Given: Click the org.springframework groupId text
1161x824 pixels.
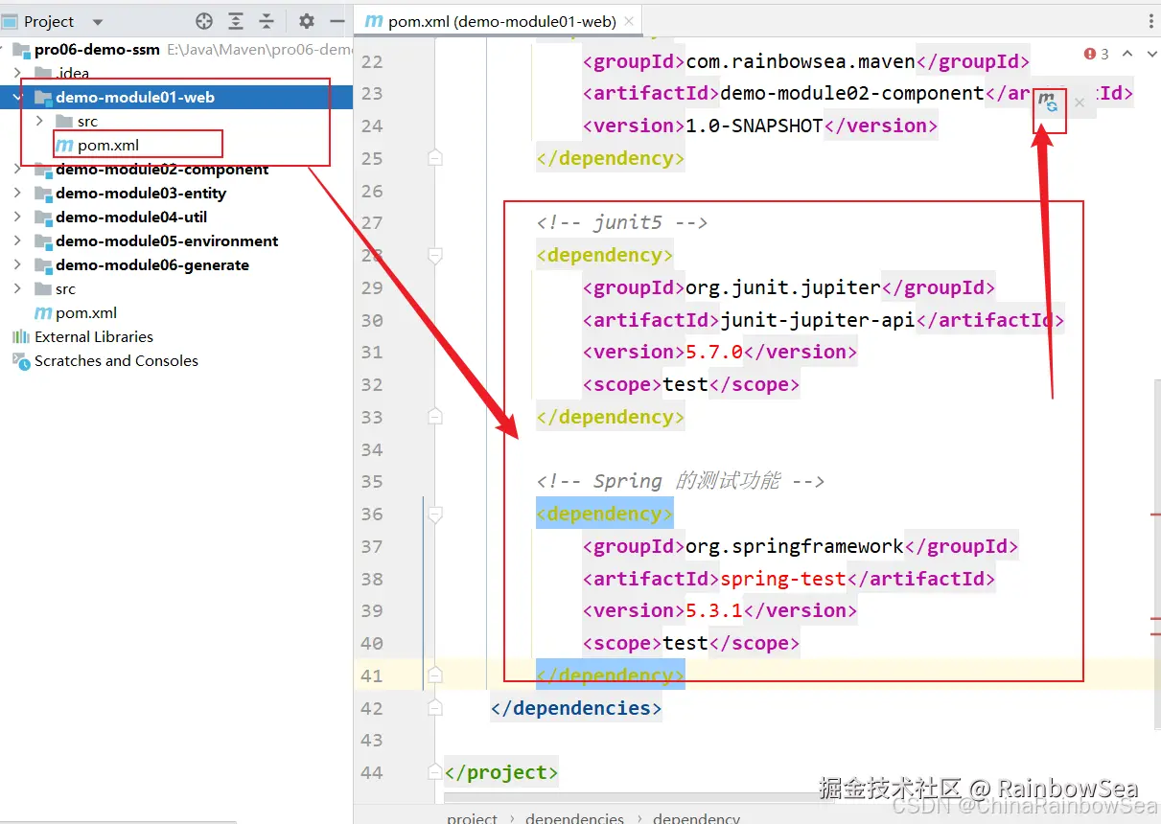Looking at the screenshot, I should pos(795,546).
